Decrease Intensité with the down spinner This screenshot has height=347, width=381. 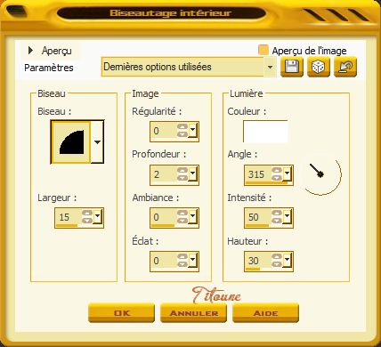[277, 221]
